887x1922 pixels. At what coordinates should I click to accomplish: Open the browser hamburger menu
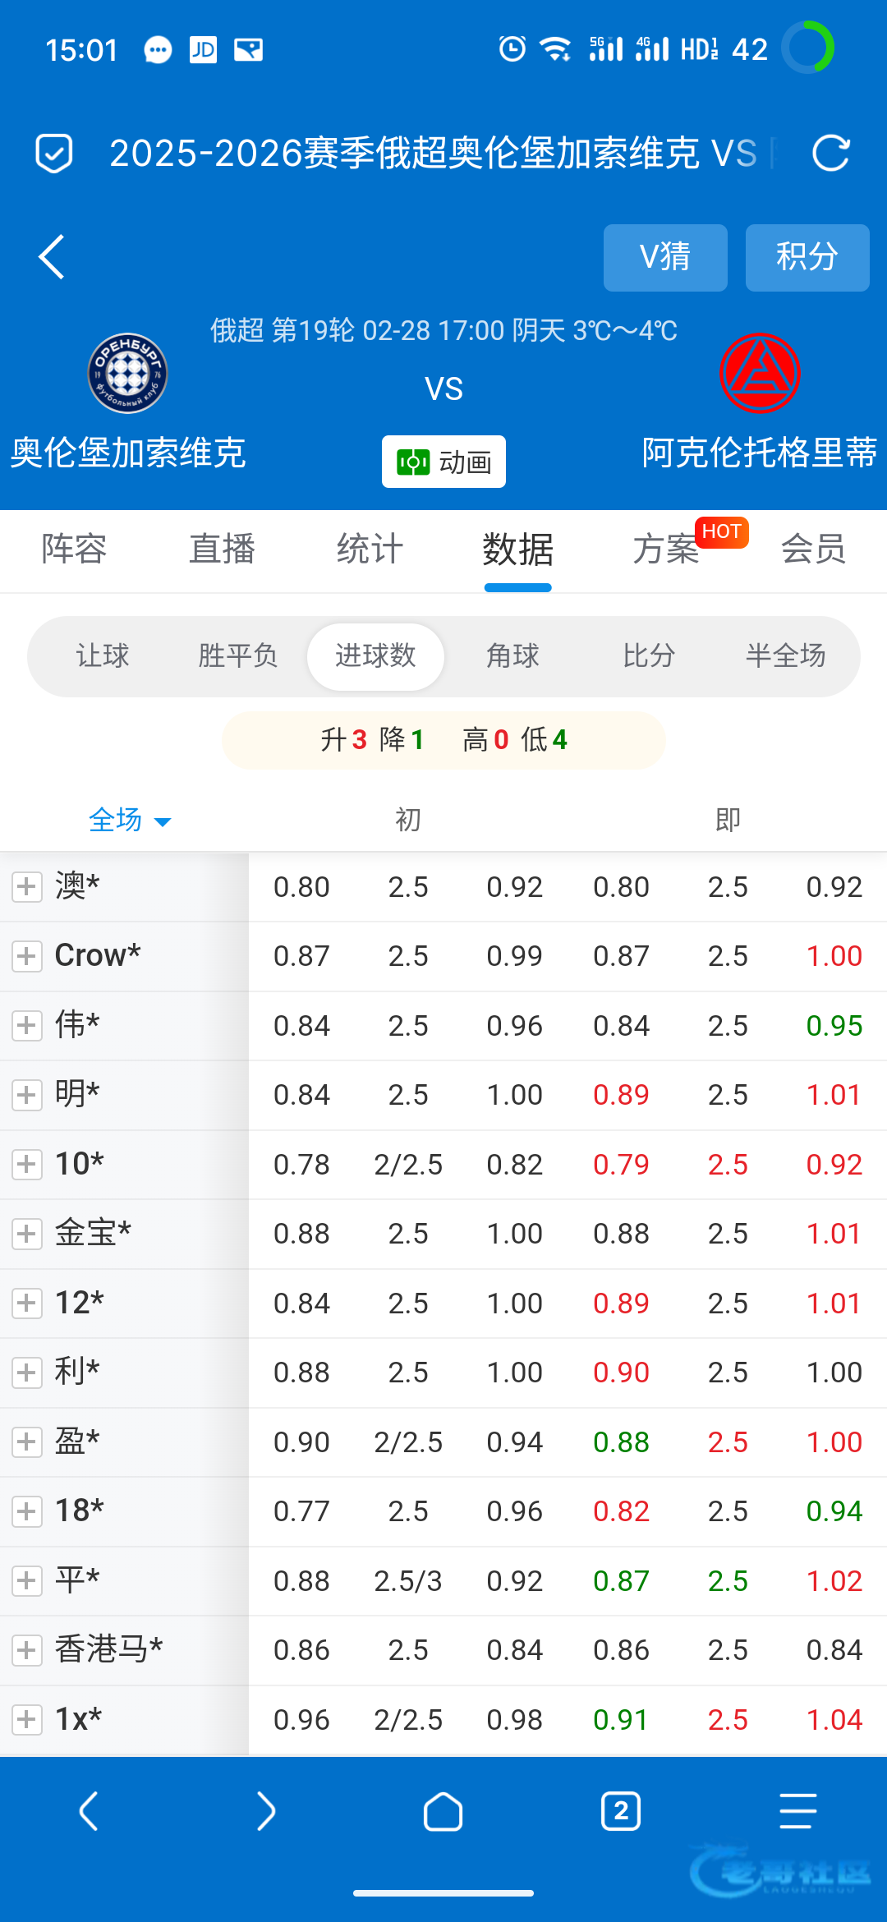point(797,1811)
